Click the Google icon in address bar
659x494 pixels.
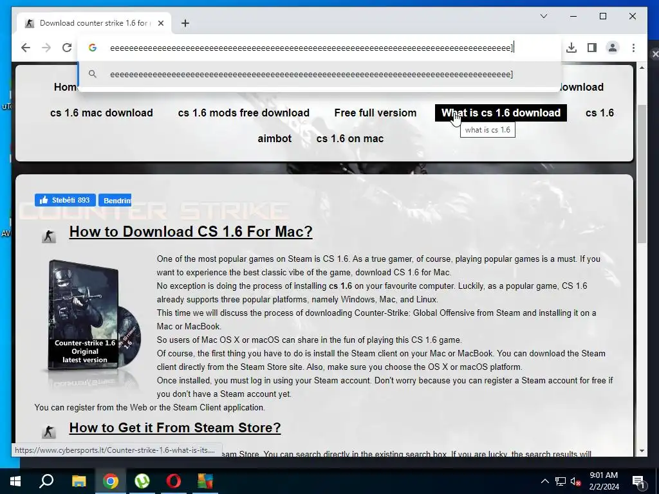pyautogui.click(x=93, y=48)
